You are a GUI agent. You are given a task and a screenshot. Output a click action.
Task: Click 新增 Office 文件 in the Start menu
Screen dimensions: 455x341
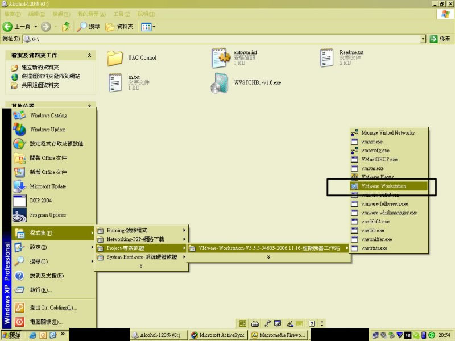[x=54, y=172]
